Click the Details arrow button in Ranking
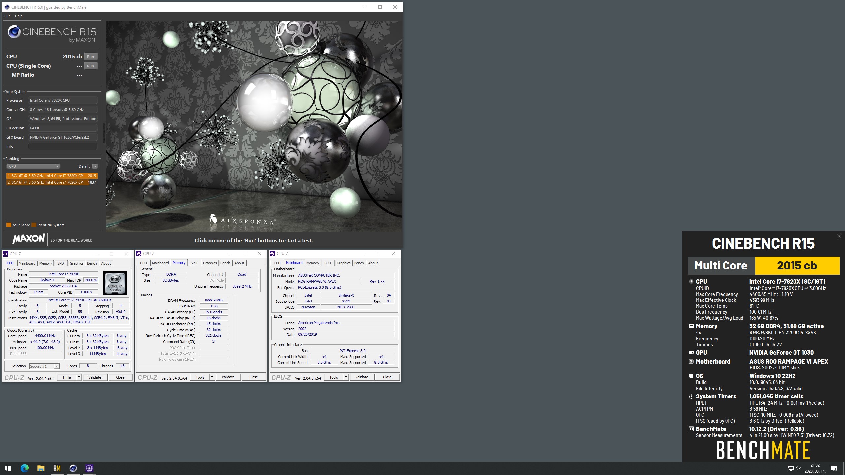 tap(95, 166)
